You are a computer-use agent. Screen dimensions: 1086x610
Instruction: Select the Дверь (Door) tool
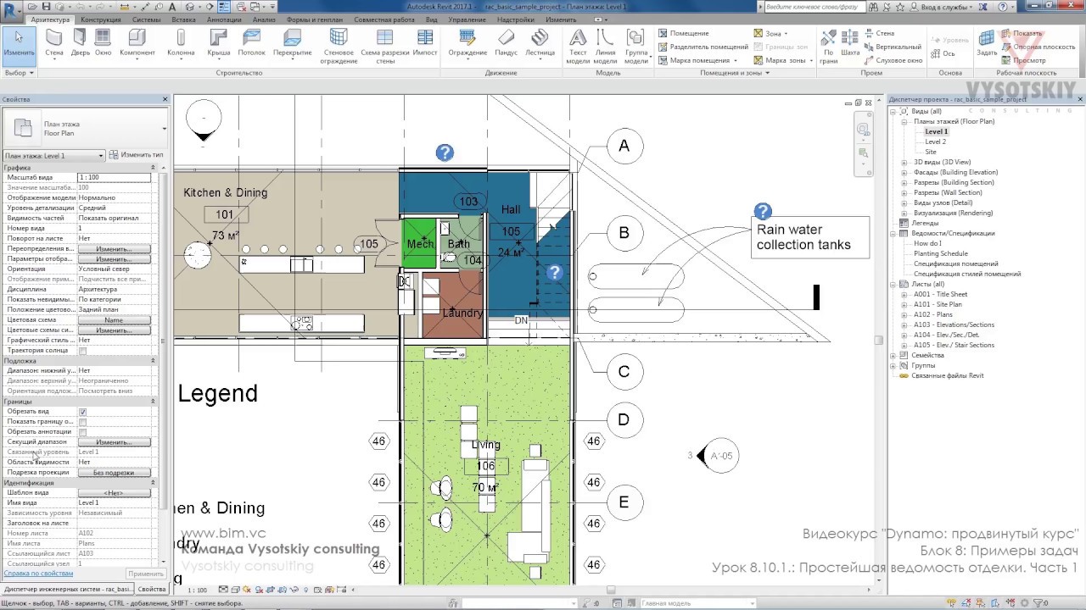coord(80,43)
